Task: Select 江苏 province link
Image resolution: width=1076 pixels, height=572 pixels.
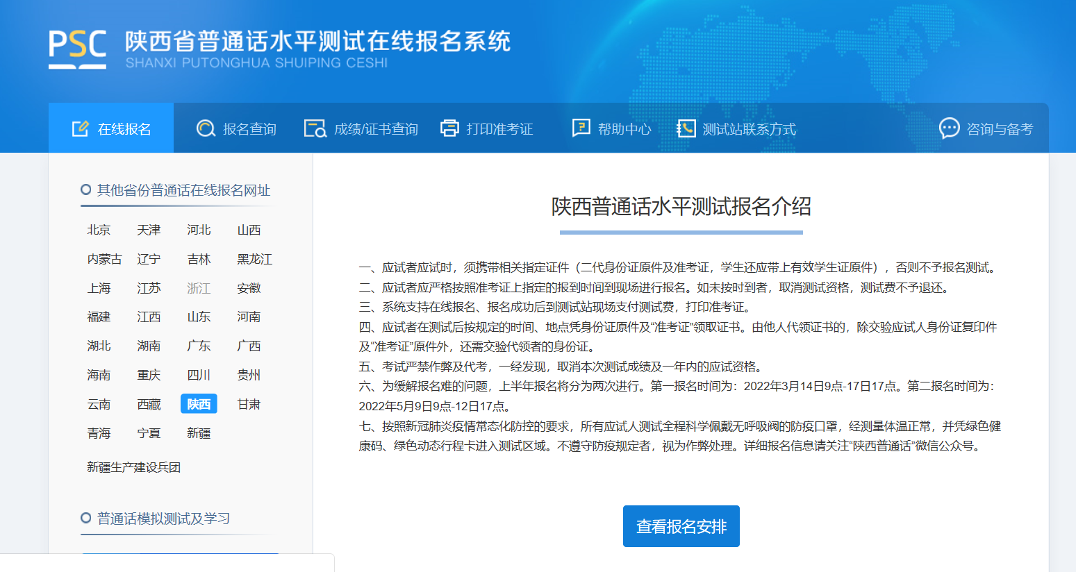Action: click(149, 288)
